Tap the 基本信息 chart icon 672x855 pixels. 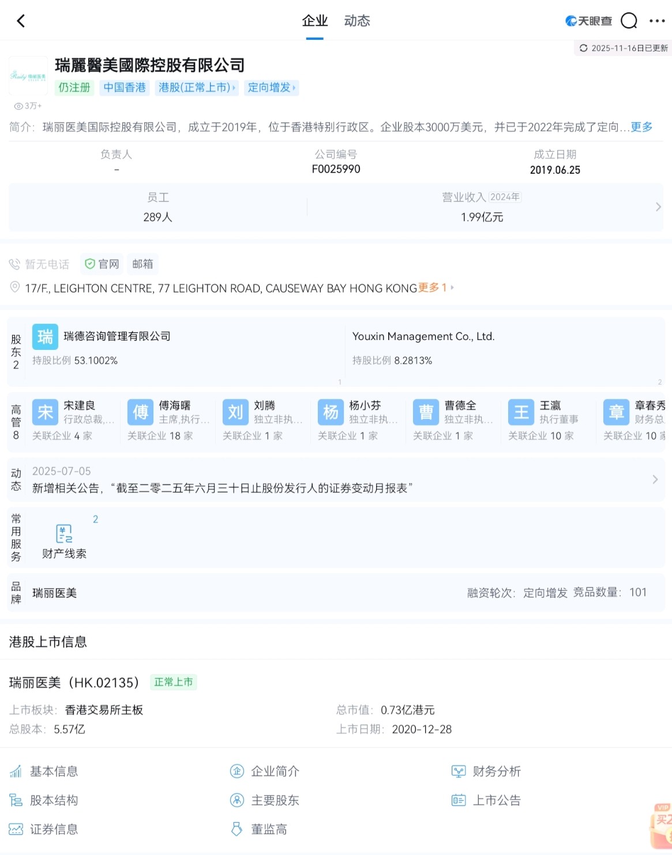[16, 771]
